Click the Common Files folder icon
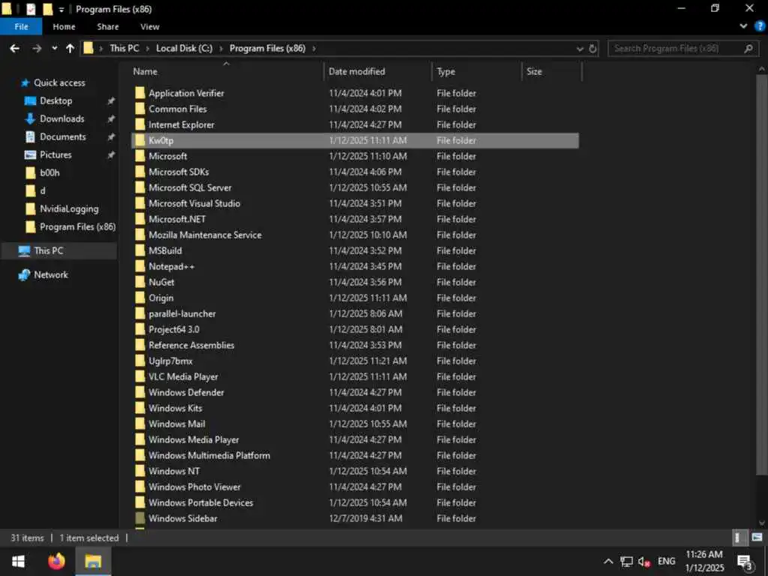Image resolution: width=768 pixels, height=576 pixels. coord(140,109)
